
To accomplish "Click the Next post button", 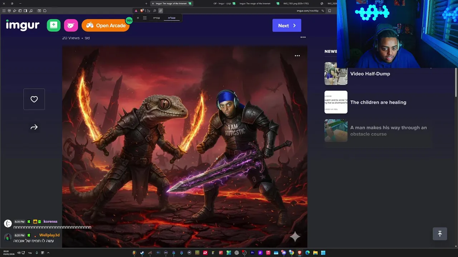I will [x=287, y=25].
